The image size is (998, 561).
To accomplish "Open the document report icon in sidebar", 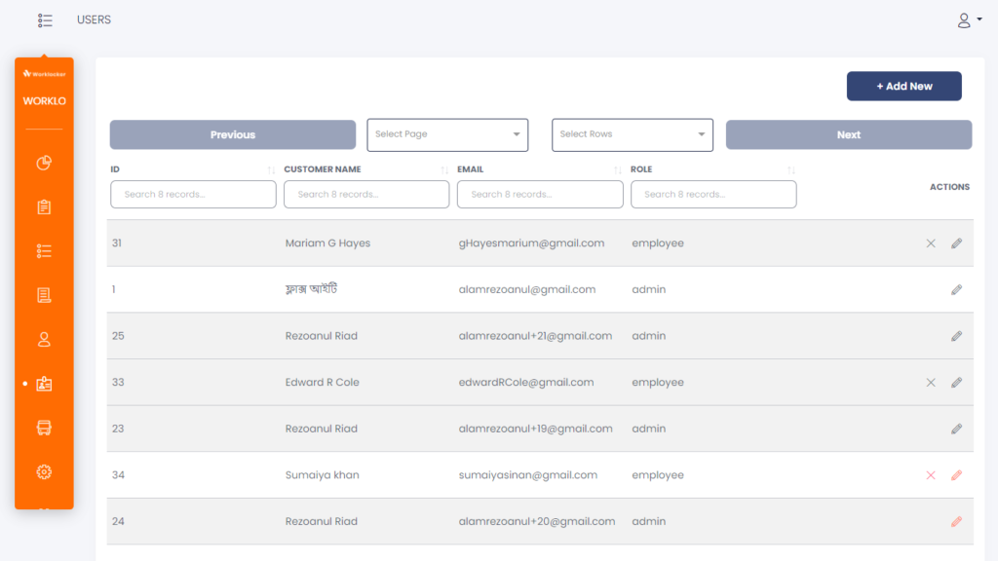I will click(x=44, y=294).
